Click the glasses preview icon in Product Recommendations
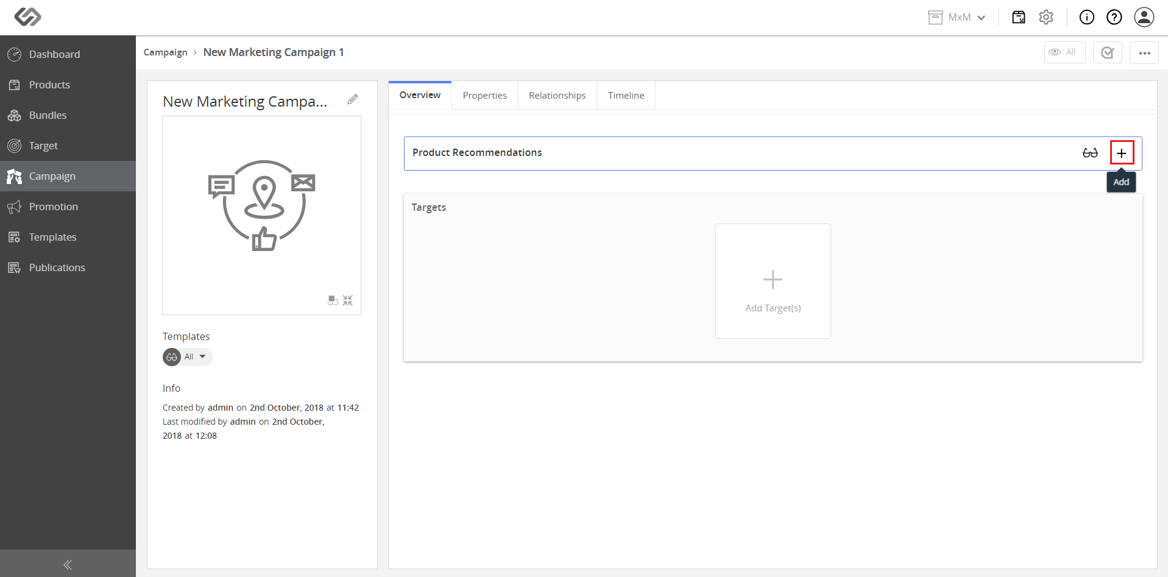 (x=1090, y=153)
